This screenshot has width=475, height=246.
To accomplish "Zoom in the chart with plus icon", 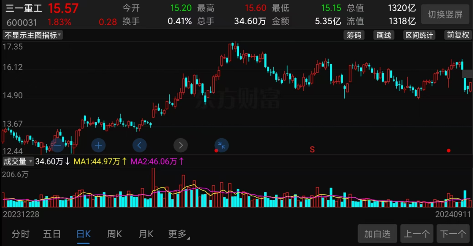I will click(99, 145).
